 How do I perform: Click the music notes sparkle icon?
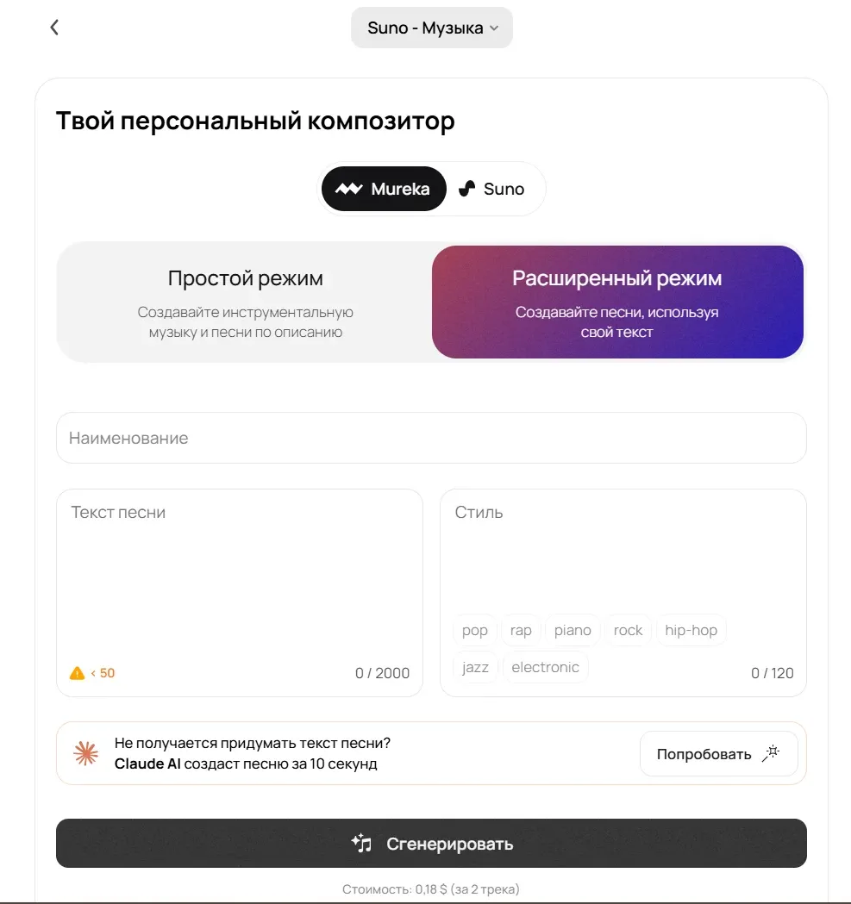click(x=362, y=844)
